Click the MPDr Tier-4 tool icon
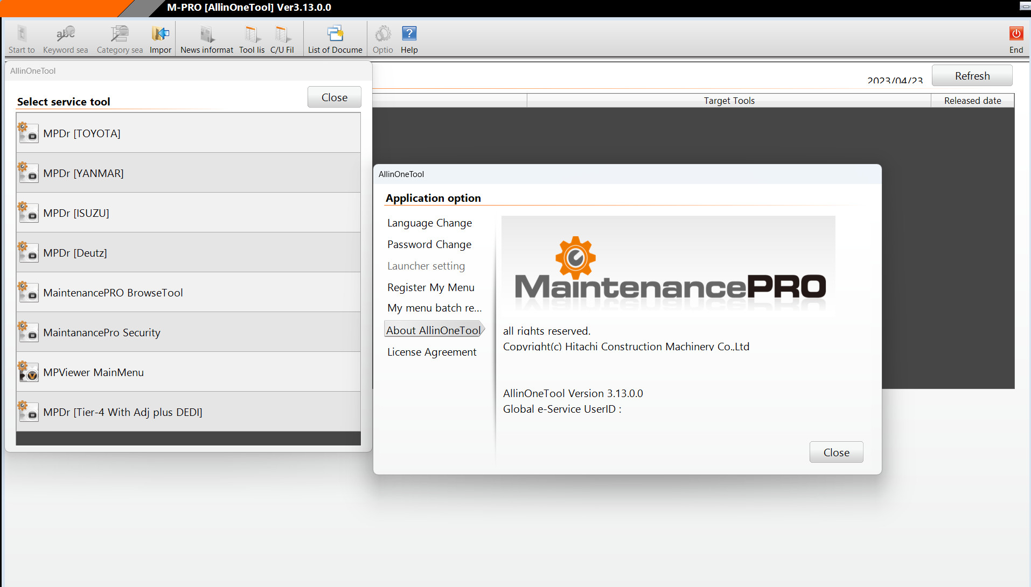The height and width of the screenshot is (587, 1031). pyautogui.click(x=27, y=412)
